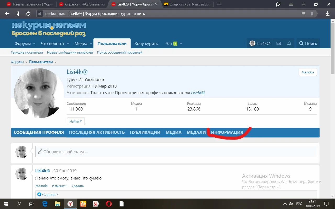Viewport: 335px width, 209px height.
Task: Open the Хочу курить menu item
Action: pos(146,44)
